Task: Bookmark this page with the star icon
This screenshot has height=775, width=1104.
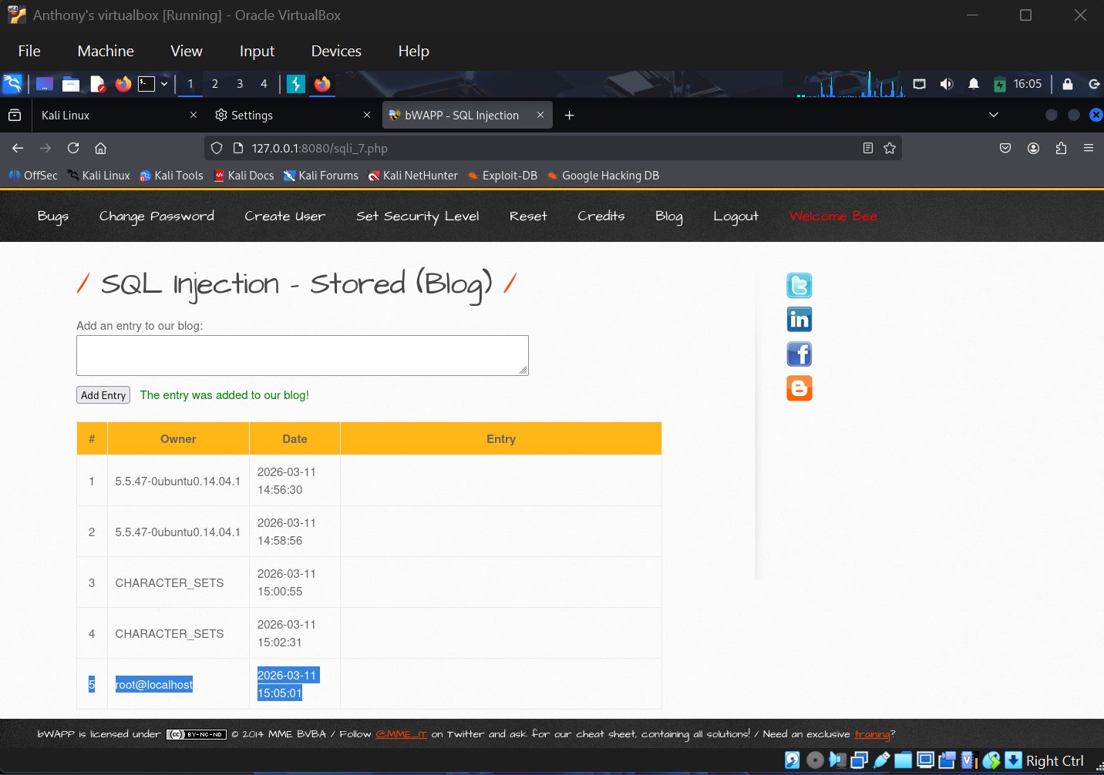Action: [x=890, y=148]
